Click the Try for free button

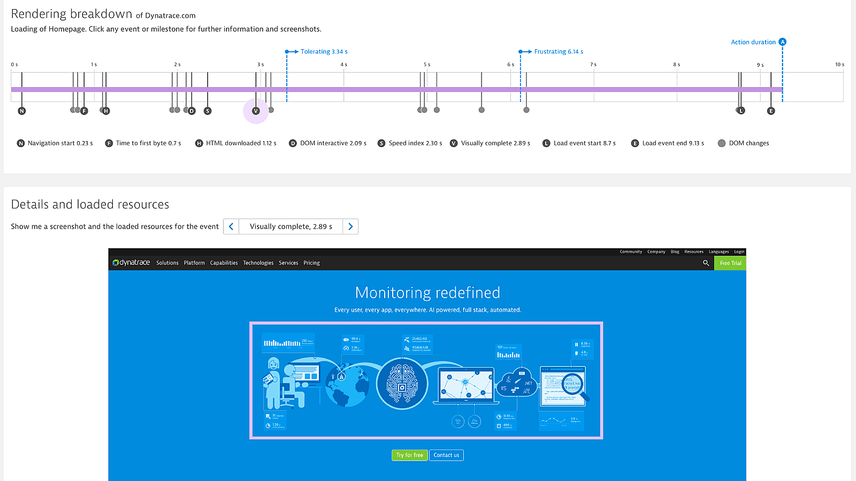[410, 455]
